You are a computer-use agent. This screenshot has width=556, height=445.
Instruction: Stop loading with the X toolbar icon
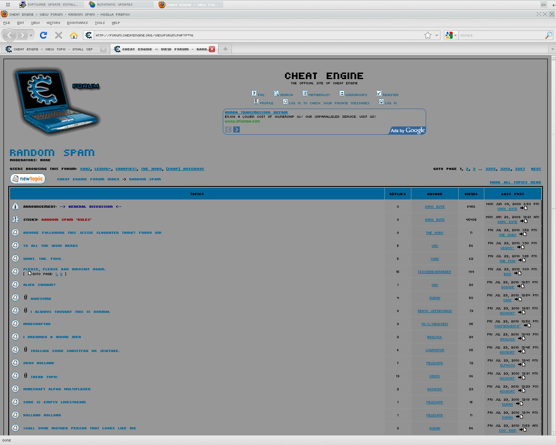coord(59,35)
